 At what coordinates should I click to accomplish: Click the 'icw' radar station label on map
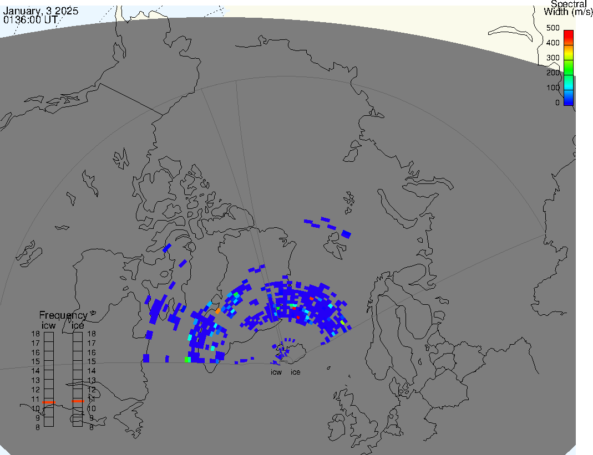(x=276, y=372)
